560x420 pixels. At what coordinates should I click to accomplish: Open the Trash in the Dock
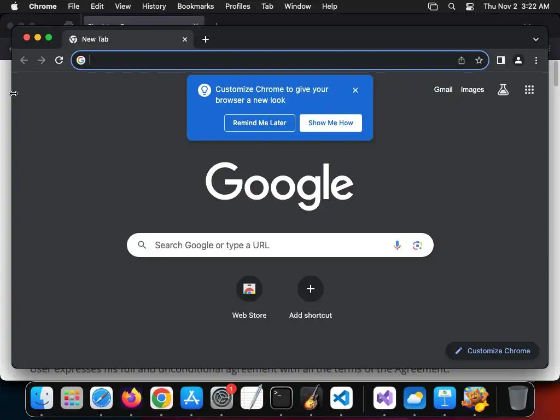(517, 398)
